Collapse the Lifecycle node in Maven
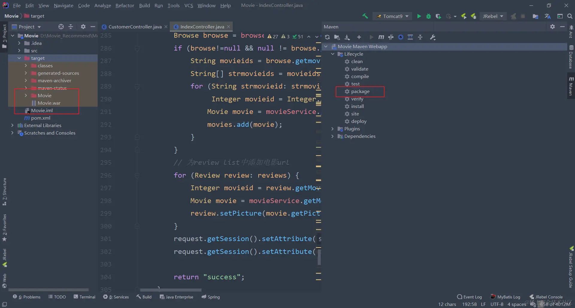Image resolution: width=575 pixels, height=308 pixels. [x=333, y=54]
